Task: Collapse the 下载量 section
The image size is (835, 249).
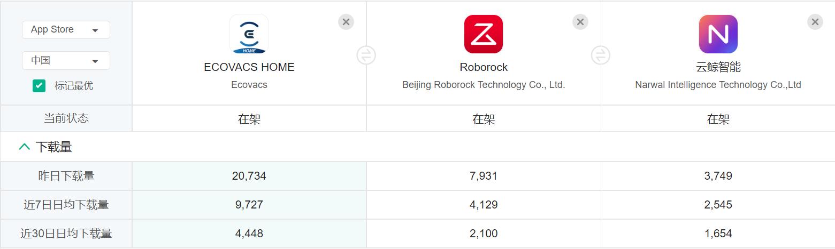Action: tap(25, 147)
